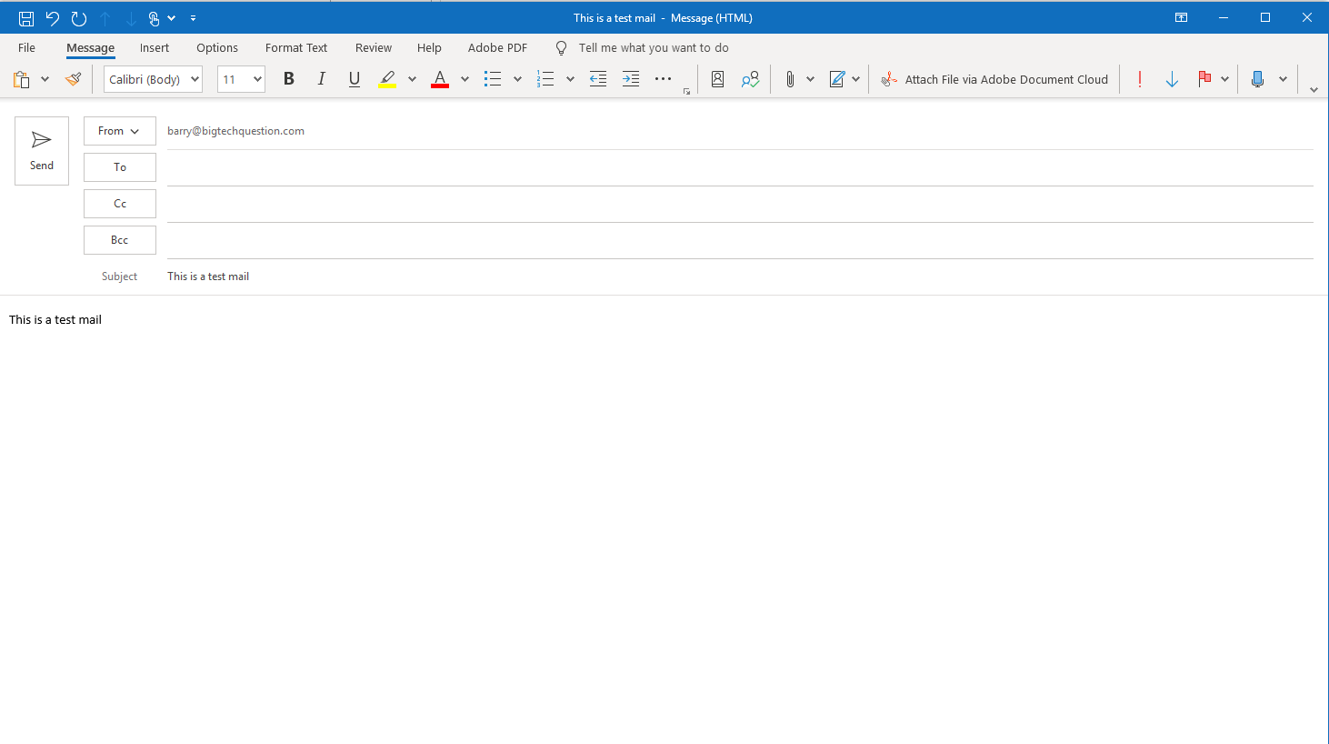Insert a Signature
This screenshot has height=744, width=1329.
click(x=838, y=79)
